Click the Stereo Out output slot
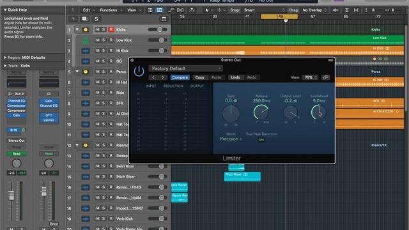The height and width of the screenshot is (230, 409). coord(17,141)
